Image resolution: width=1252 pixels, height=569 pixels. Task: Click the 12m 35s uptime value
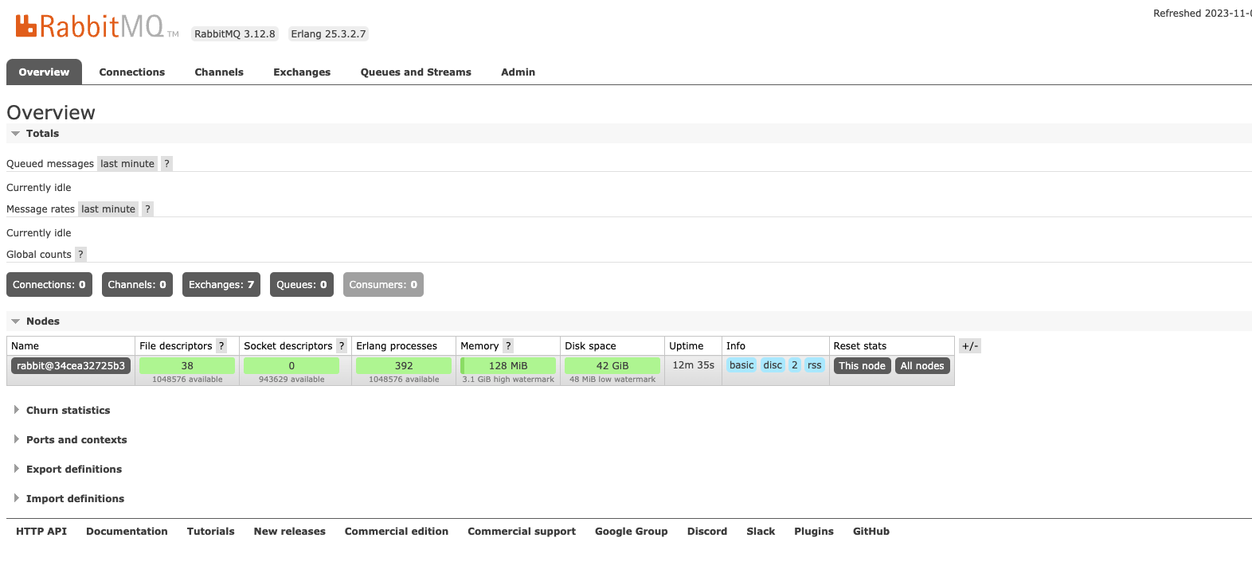coord(693,365)
